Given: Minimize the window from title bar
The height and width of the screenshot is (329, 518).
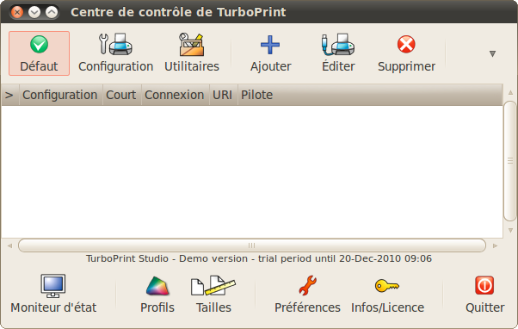Looking at the screenshot, I should point(34,12).
